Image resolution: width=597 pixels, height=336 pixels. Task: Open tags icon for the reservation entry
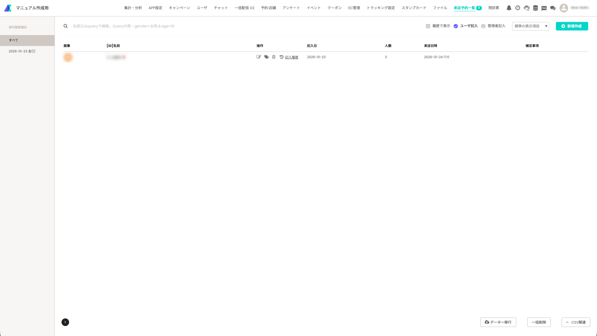click(266, 57)
